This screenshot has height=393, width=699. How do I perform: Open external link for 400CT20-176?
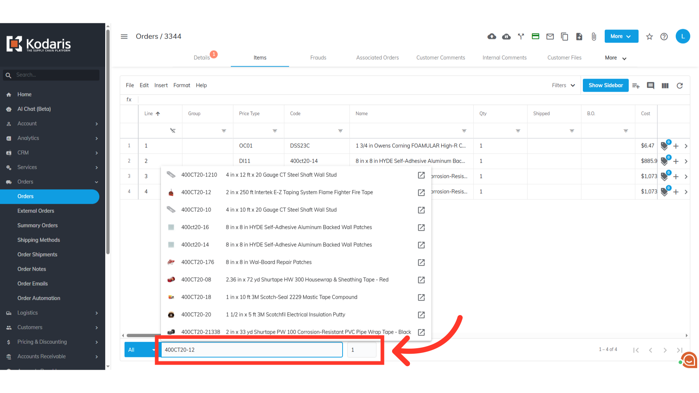click(x=421, y=262)
